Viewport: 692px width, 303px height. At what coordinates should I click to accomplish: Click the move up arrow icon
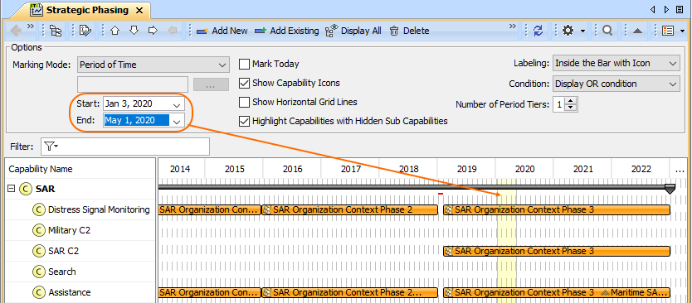pos(115,31)
